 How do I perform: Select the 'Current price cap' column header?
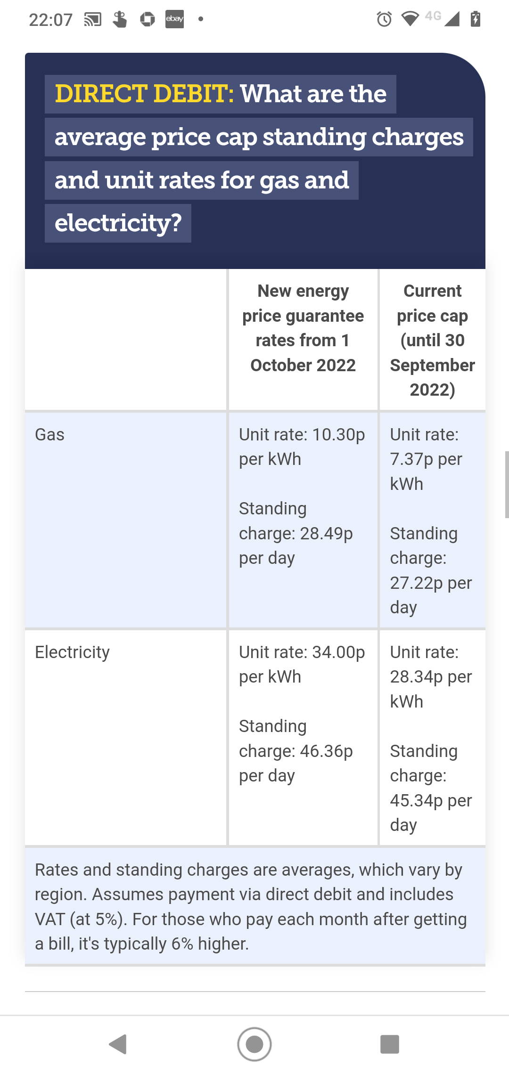click(432, 340)
